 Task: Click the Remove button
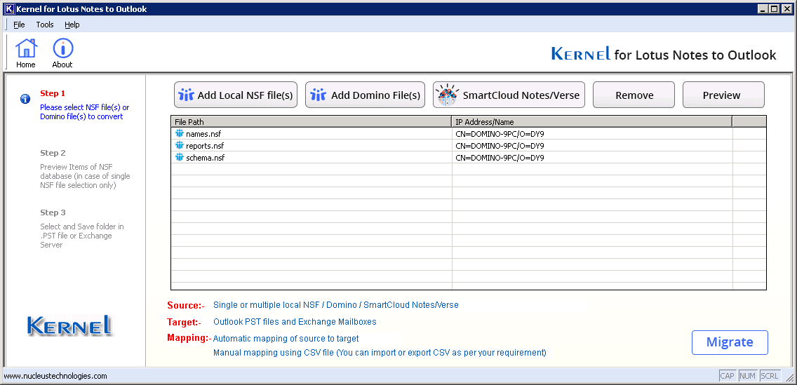pyautogui.click(x=634, y=95)
